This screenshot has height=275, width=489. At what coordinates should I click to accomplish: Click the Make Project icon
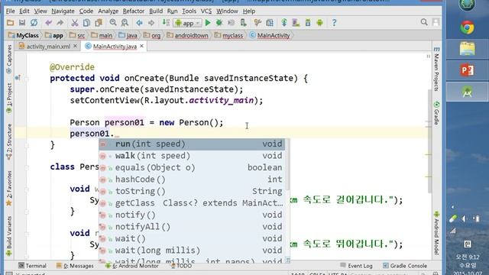click(x=166, y=22)
